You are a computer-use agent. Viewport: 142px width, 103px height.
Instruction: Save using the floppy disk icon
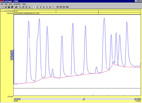9,7
